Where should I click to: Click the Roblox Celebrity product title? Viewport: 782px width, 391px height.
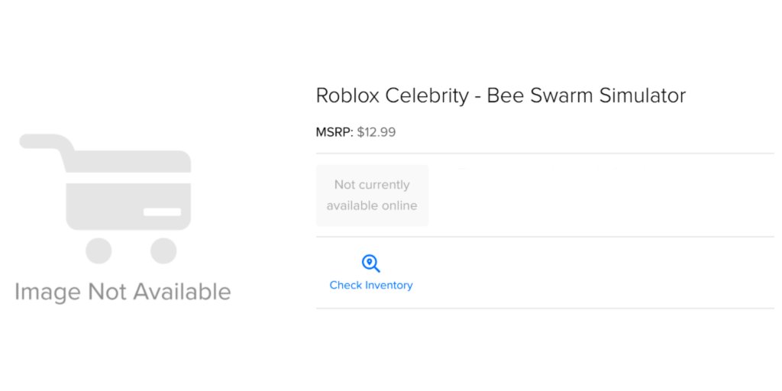[x=500, y=95]
